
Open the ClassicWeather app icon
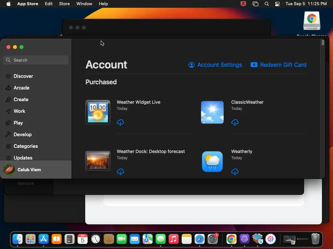212,112
